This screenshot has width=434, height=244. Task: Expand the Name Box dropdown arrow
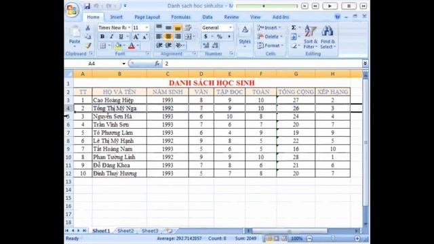123,64
